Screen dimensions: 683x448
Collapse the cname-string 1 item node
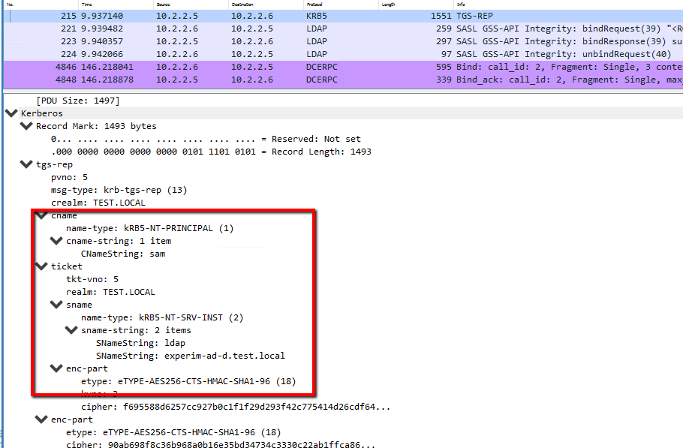(x=56, y=241)
